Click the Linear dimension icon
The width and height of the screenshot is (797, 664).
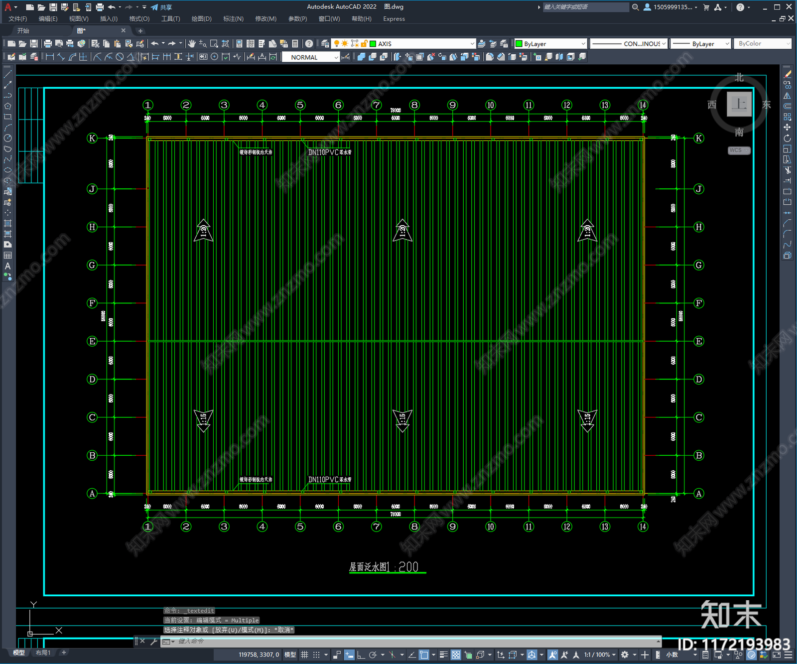pyautogui.click(x=50, y=57)
